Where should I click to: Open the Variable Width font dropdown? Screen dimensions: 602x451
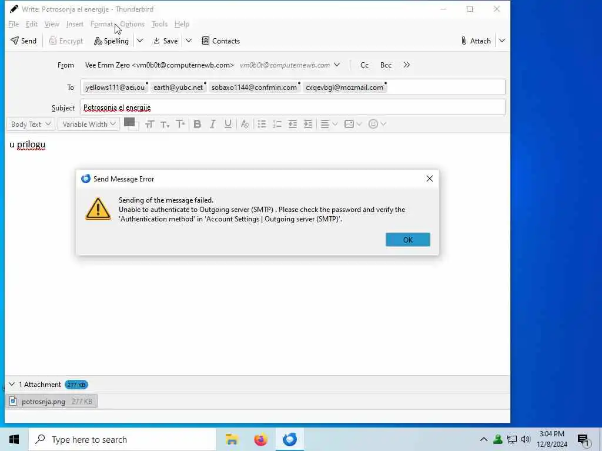coord(89,124)
